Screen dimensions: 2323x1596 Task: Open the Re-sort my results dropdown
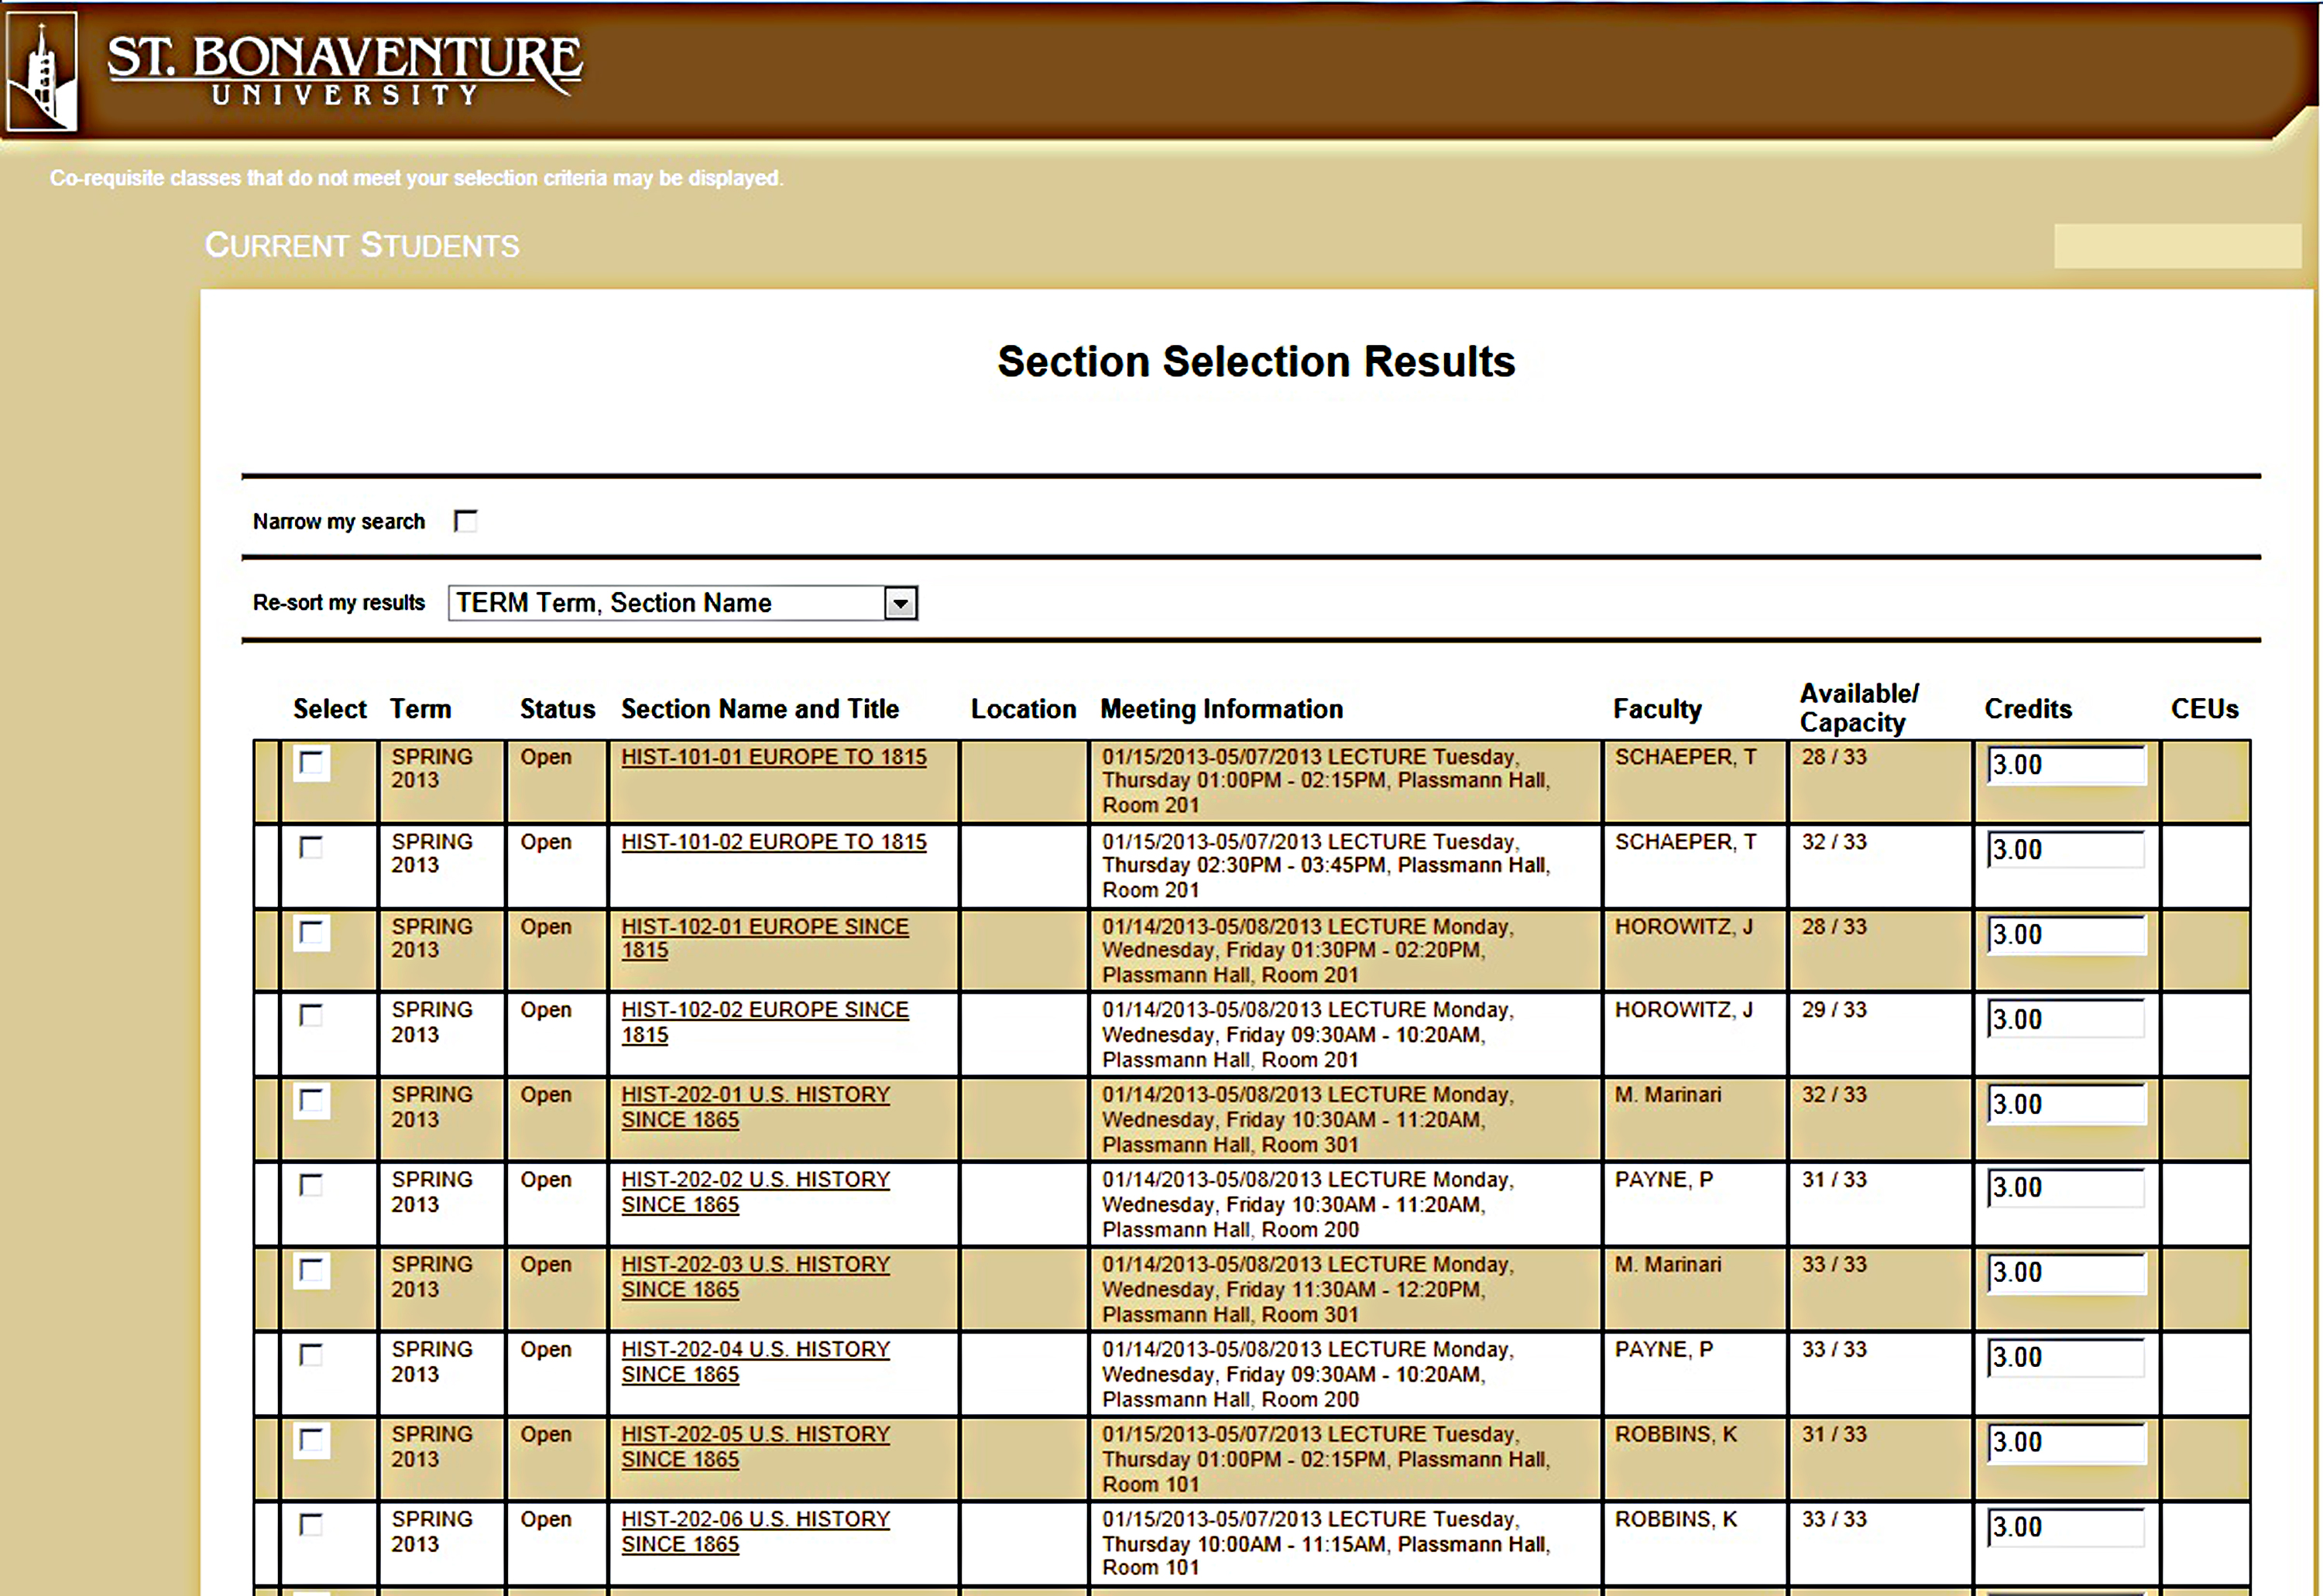tap(682, 603)
